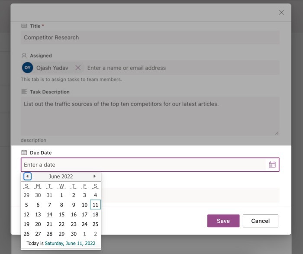Select May 31 in the calendar
Image resolution: width=303 pixels, height=254 pixels.
coord(49,195)
